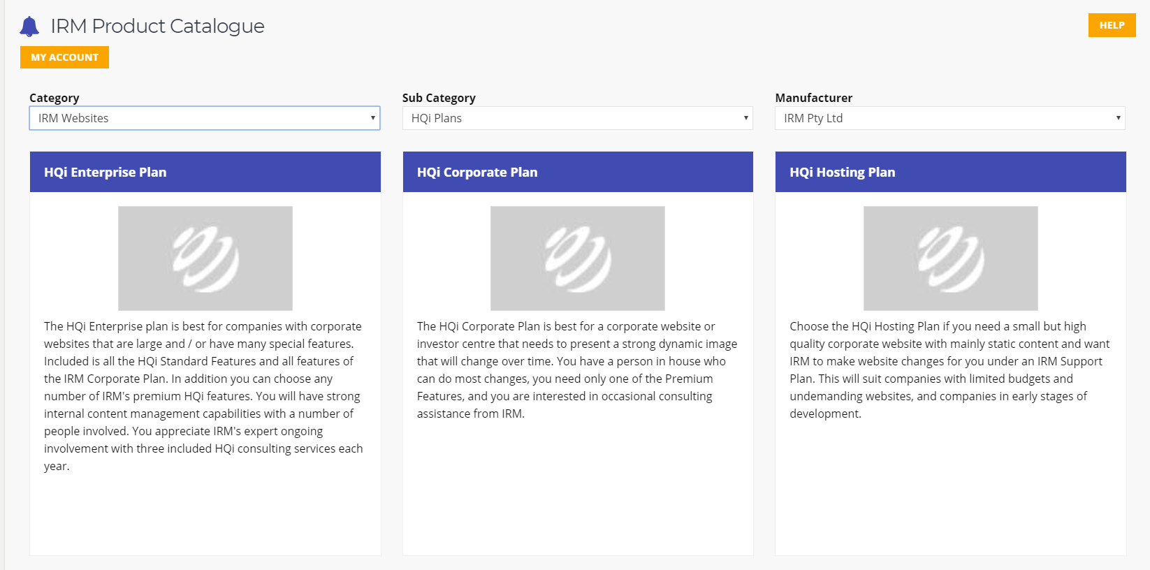Click the Category field label

coord(54,98)
